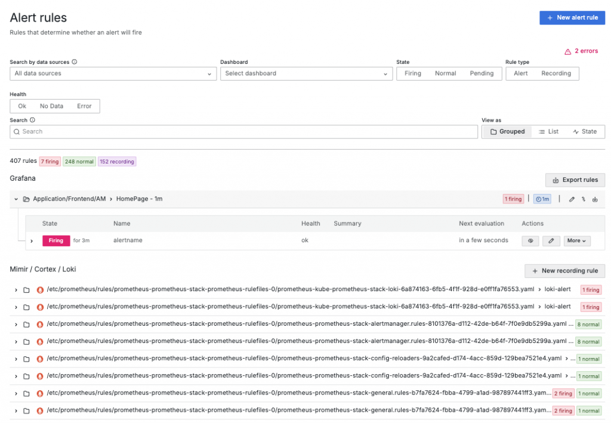Click the HomePage - 1m group name
The width and height of the screenshot is (611, 423).
click(x=139, y=199)
